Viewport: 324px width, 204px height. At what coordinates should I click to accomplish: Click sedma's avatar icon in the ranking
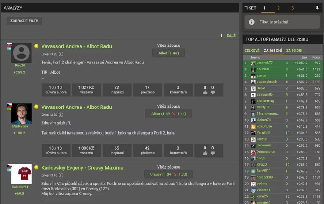(x=253, y=184)
